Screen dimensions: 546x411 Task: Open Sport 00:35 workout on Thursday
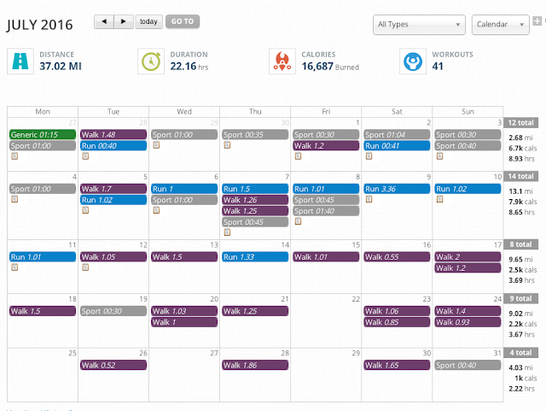coord(253,135)
